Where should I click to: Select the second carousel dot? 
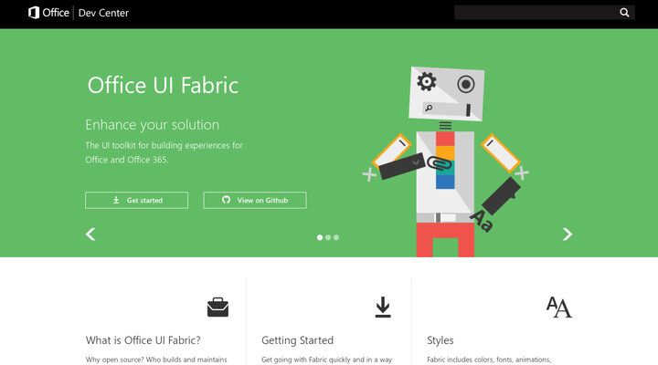[328, 237]
